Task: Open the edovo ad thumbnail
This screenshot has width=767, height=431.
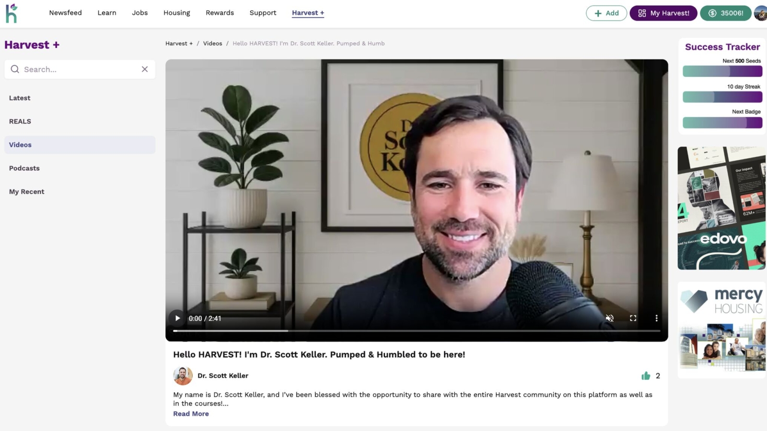Action: click(721, 208)
